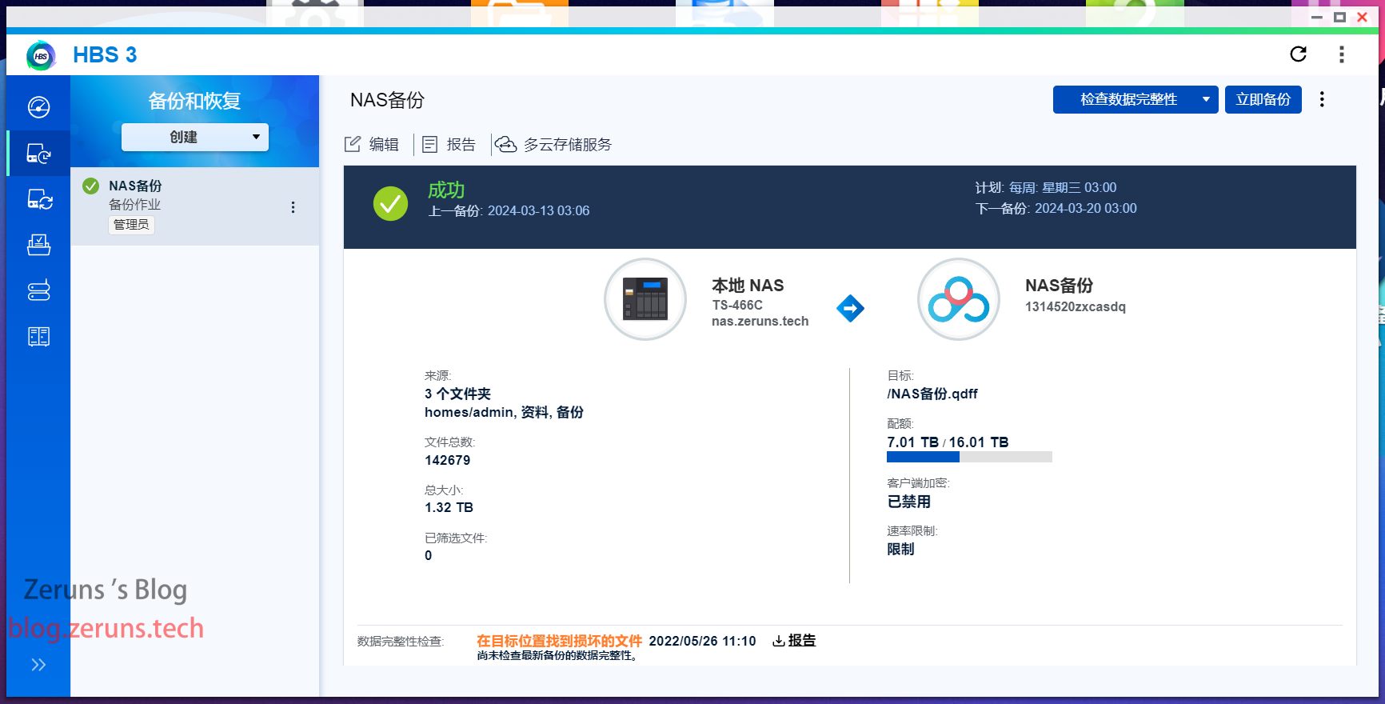The height and width of the screenshot is (704, 1385).
Task: Expand the sidebar with double-chevron icon
Action: [38, 665]
